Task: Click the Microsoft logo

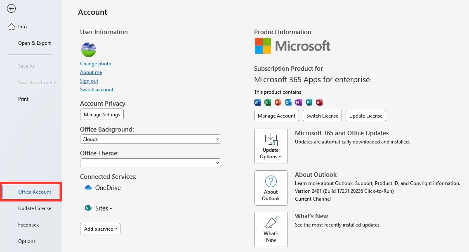Action: coord(292,46)
